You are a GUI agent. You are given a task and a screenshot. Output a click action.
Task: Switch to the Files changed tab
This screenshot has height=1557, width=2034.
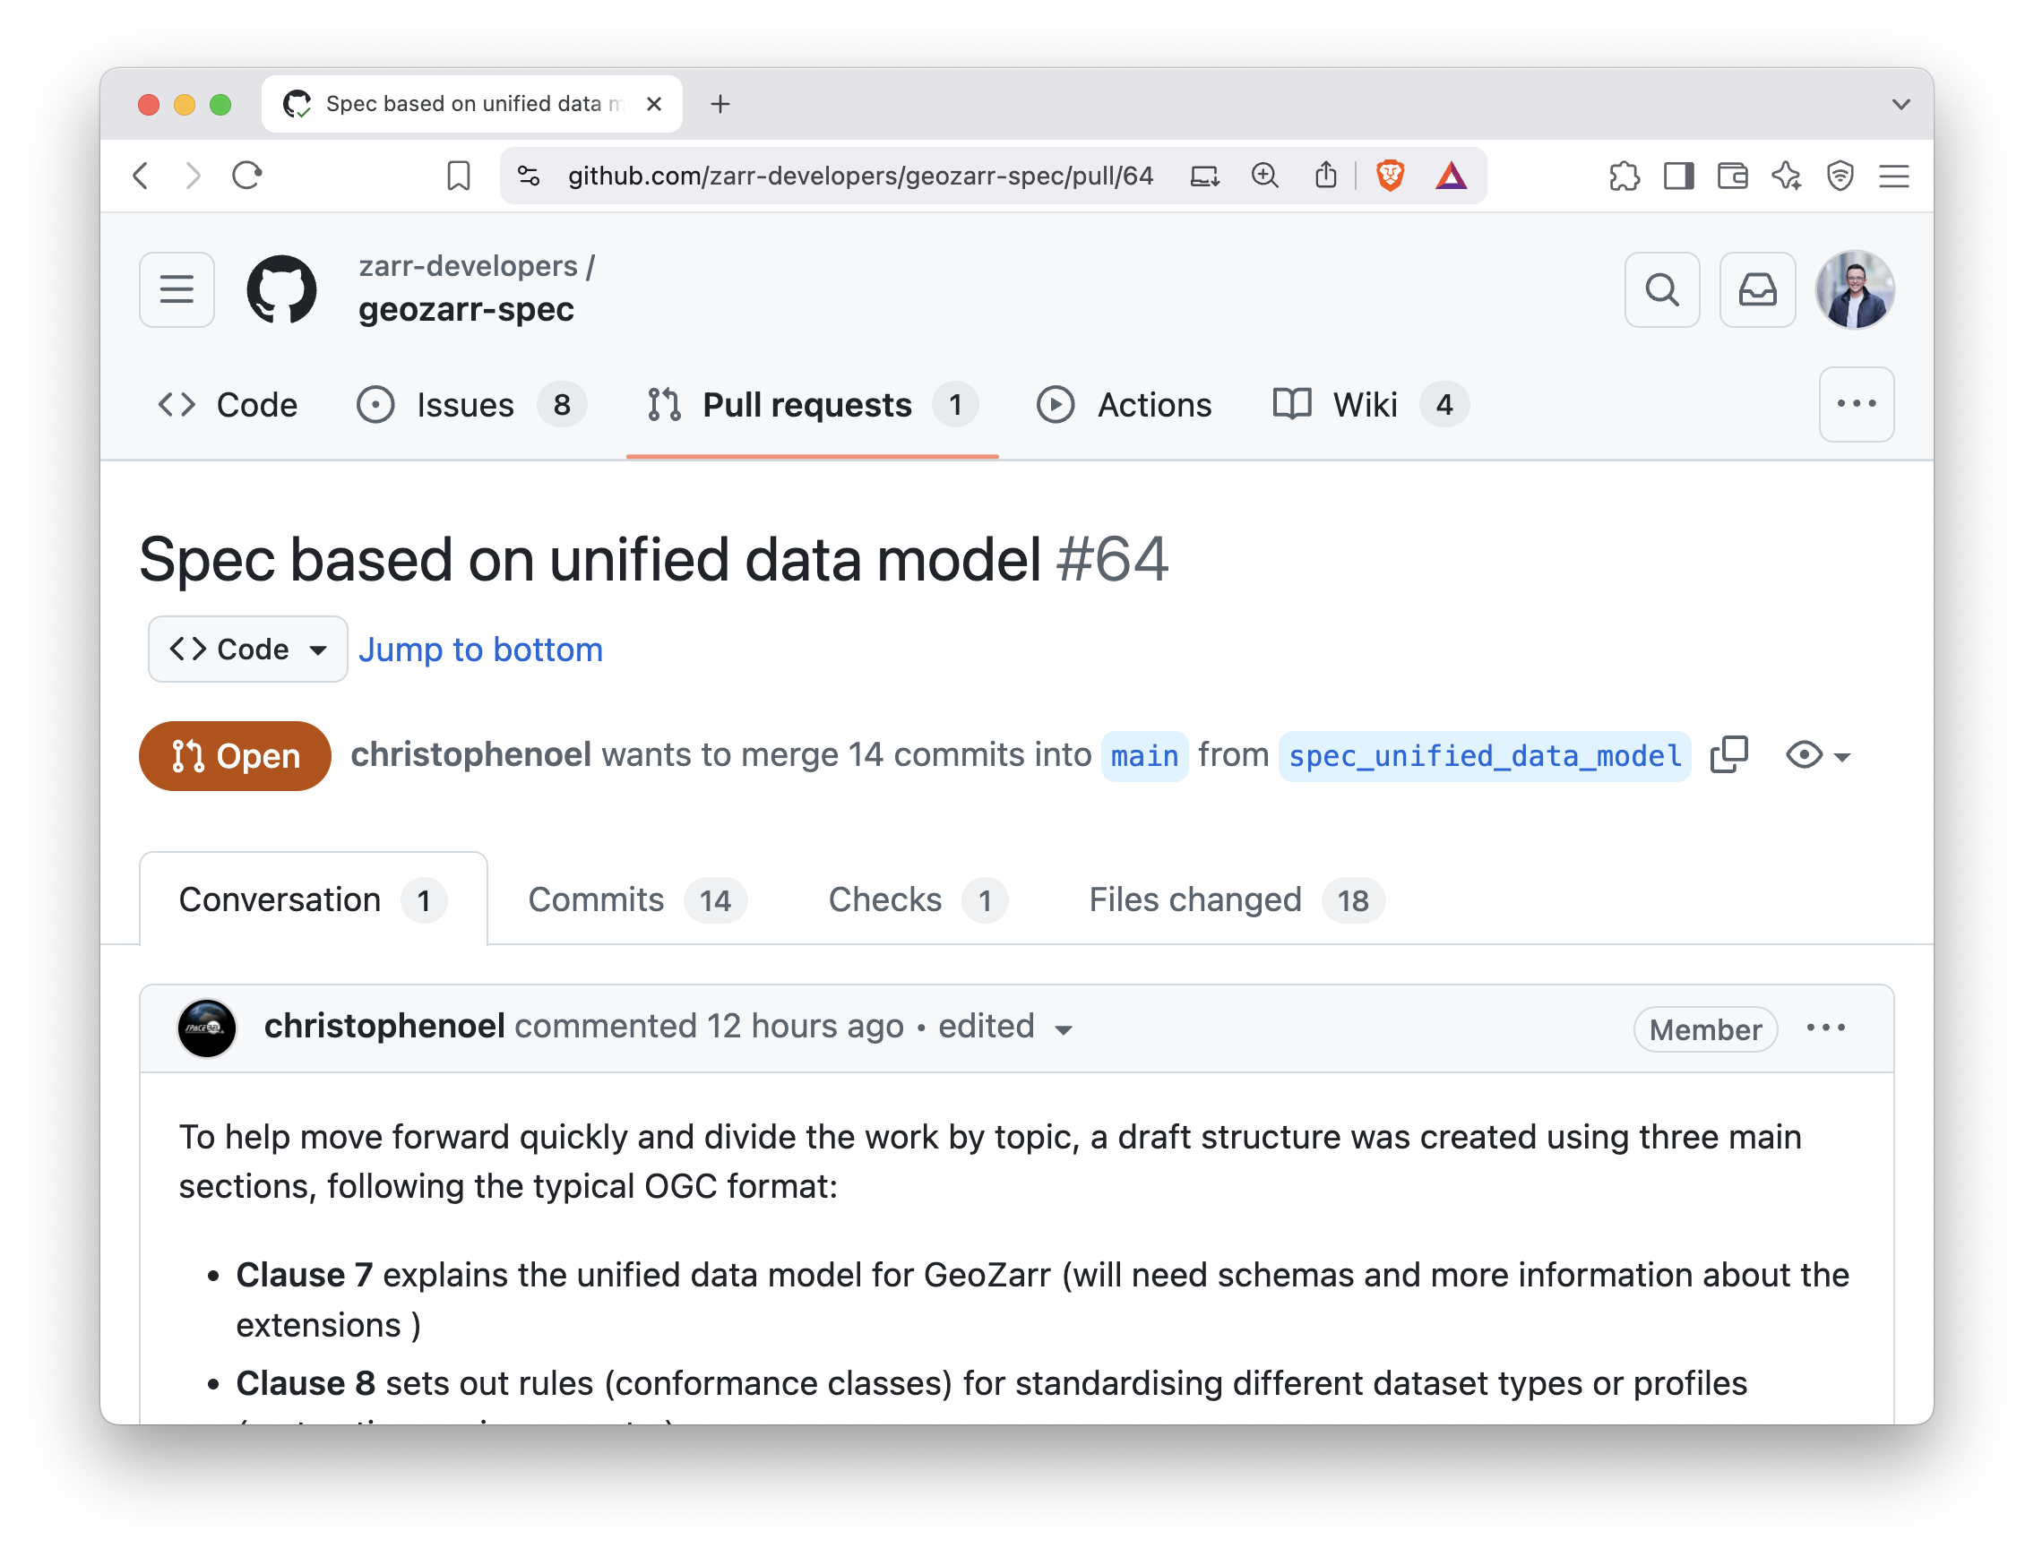coord(1194,899)
